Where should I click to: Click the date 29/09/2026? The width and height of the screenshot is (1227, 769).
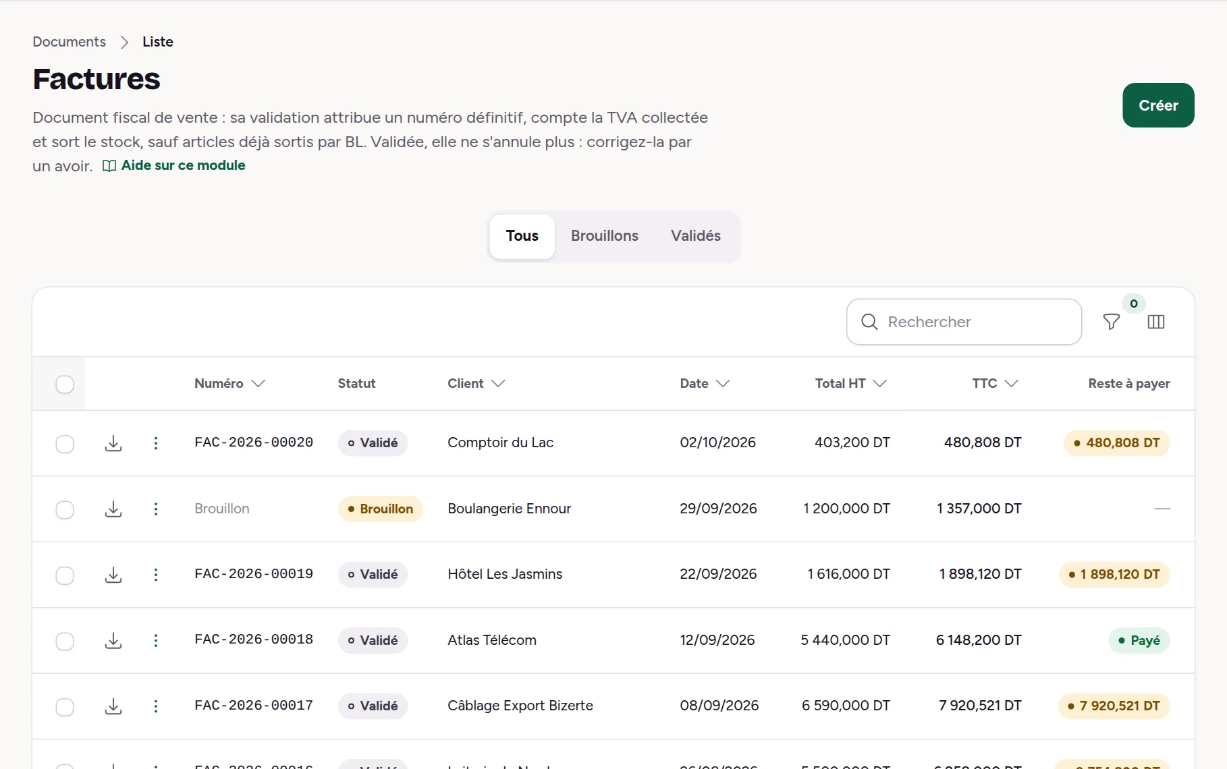[718, 509]
